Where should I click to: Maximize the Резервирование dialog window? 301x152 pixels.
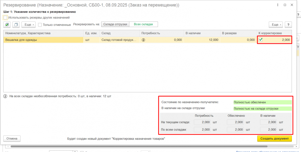click(285, 5)
